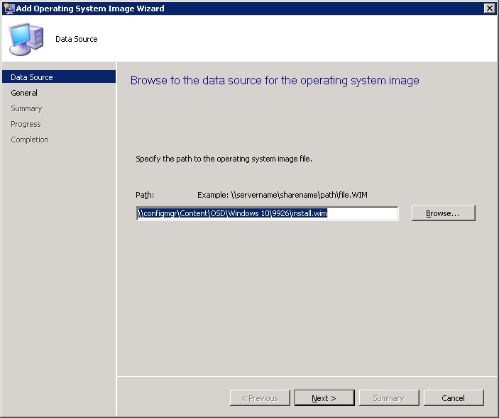Cancel the wizard with the Cancel button
The height and width of the screenshot is (418, 499).
pos(453,398)
